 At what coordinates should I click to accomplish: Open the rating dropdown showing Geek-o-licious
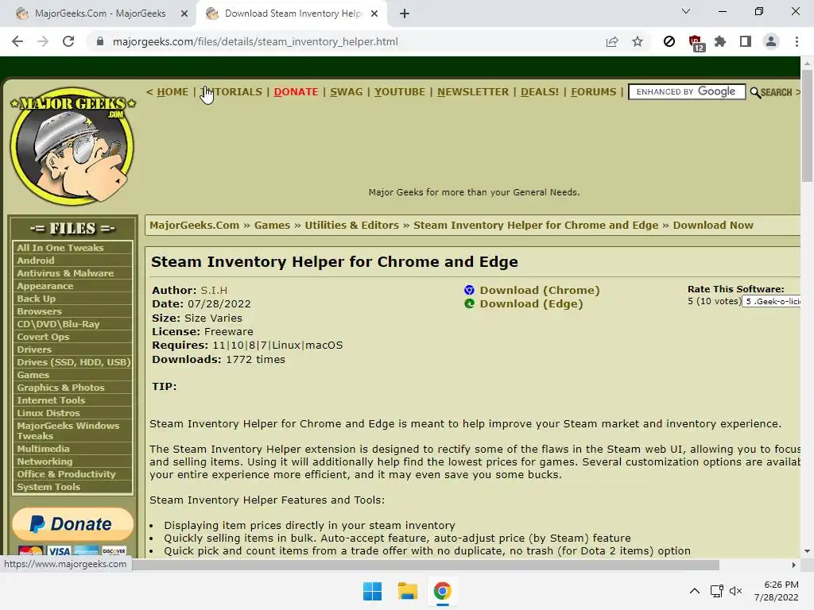tap(771, 301)
